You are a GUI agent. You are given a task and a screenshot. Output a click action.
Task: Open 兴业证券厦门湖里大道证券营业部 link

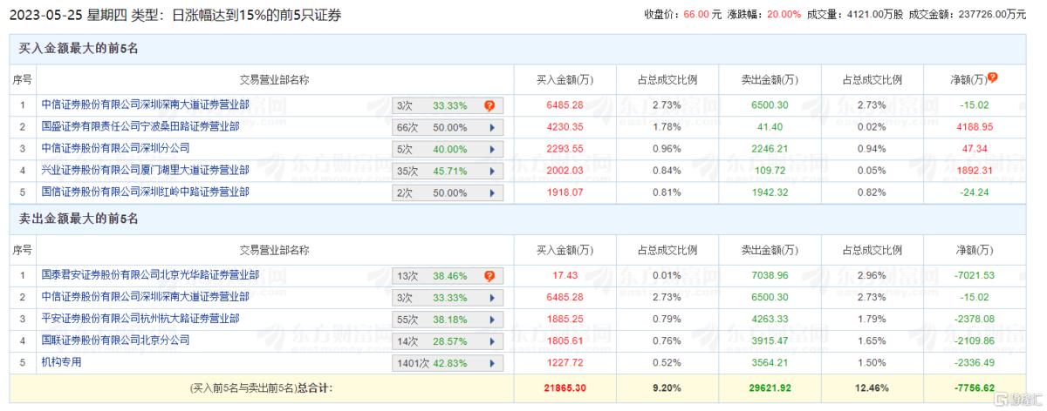click(x=145, y=170)
